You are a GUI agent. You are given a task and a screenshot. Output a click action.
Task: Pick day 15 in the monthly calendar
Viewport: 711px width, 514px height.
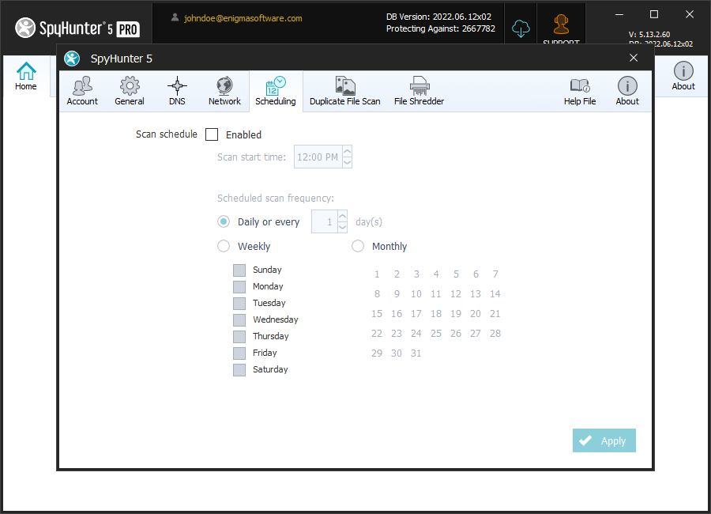tap(377, 314)
